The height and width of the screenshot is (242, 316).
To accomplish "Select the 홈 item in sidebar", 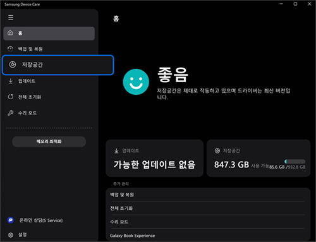I will click(49, 33).
